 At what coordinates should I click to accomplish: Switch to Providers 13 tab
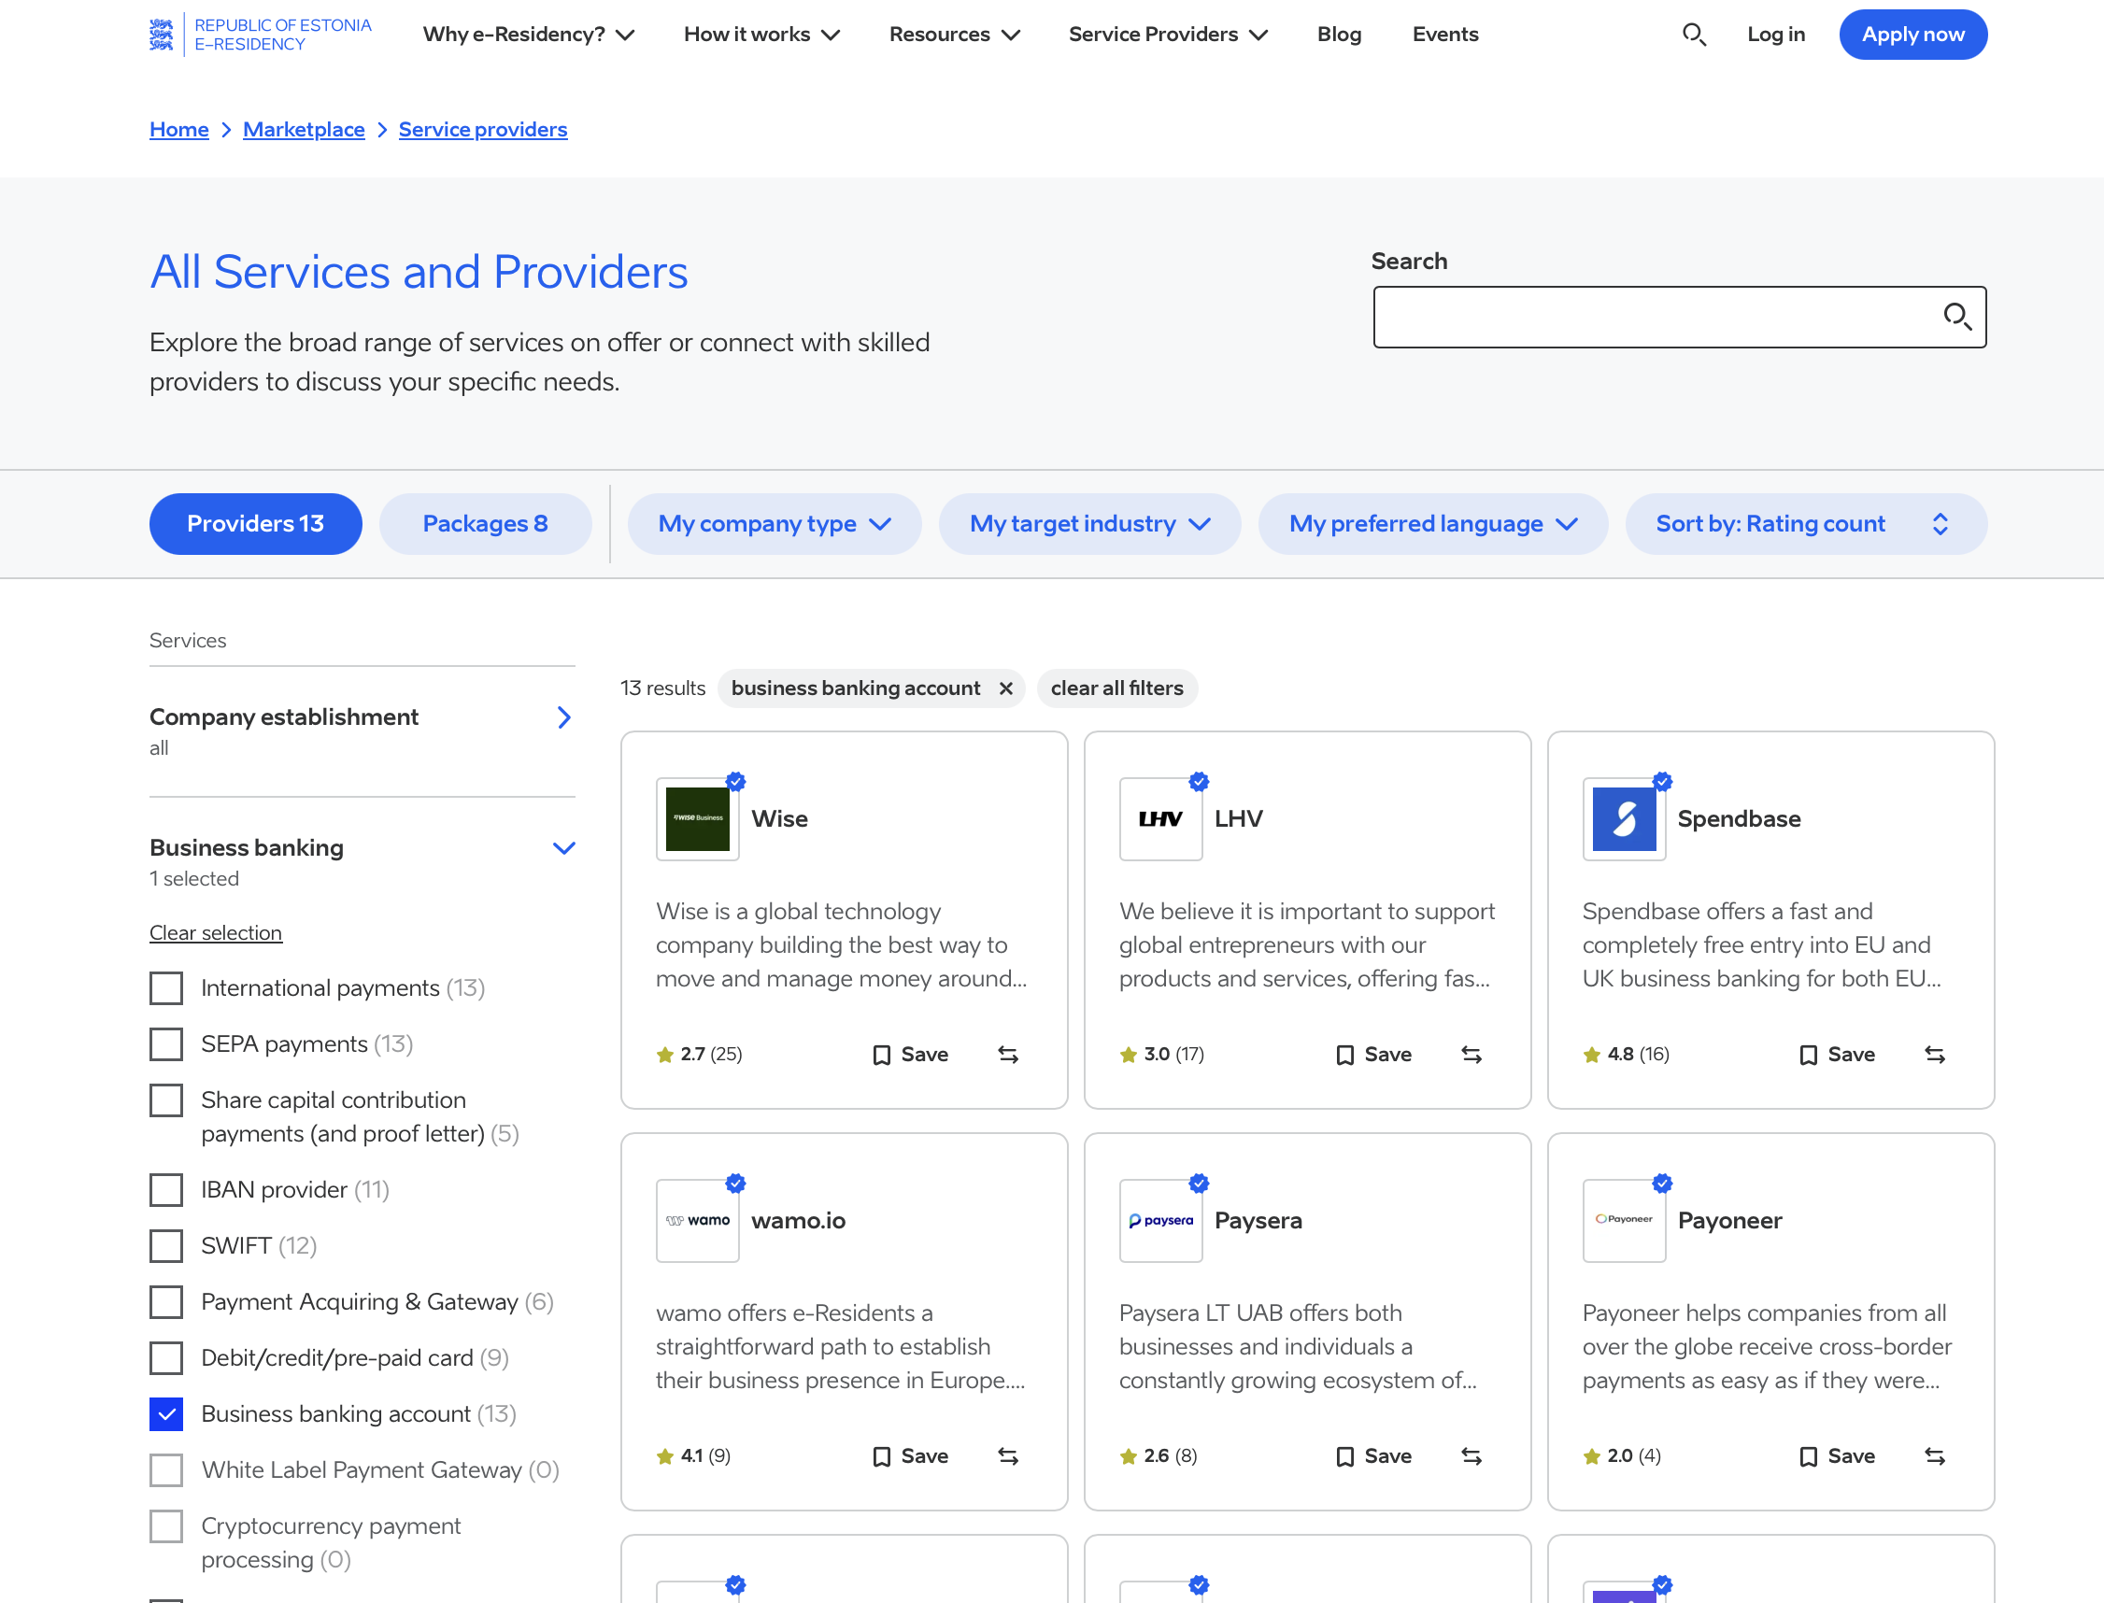tap(256, 524)
